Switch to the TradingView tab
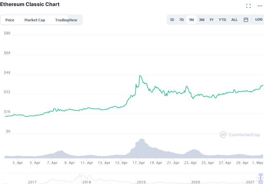Image resolution: width=264 pixels, height=184 pixels. [66, 20]
